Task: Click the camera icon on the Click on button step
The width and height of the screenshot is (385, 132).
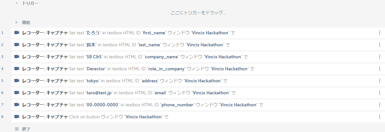Action: click(x=17, y=117)
